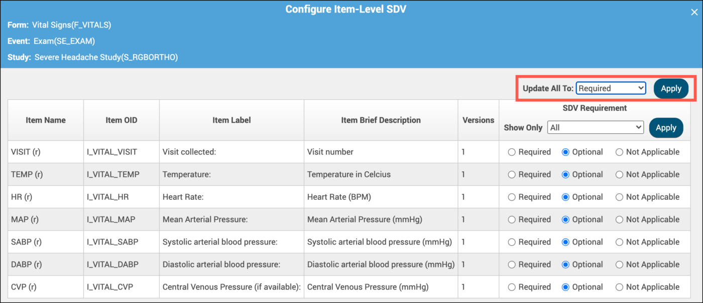Select Required radio for VISIT item
703x303 pixels.
(x=513, y=152)
